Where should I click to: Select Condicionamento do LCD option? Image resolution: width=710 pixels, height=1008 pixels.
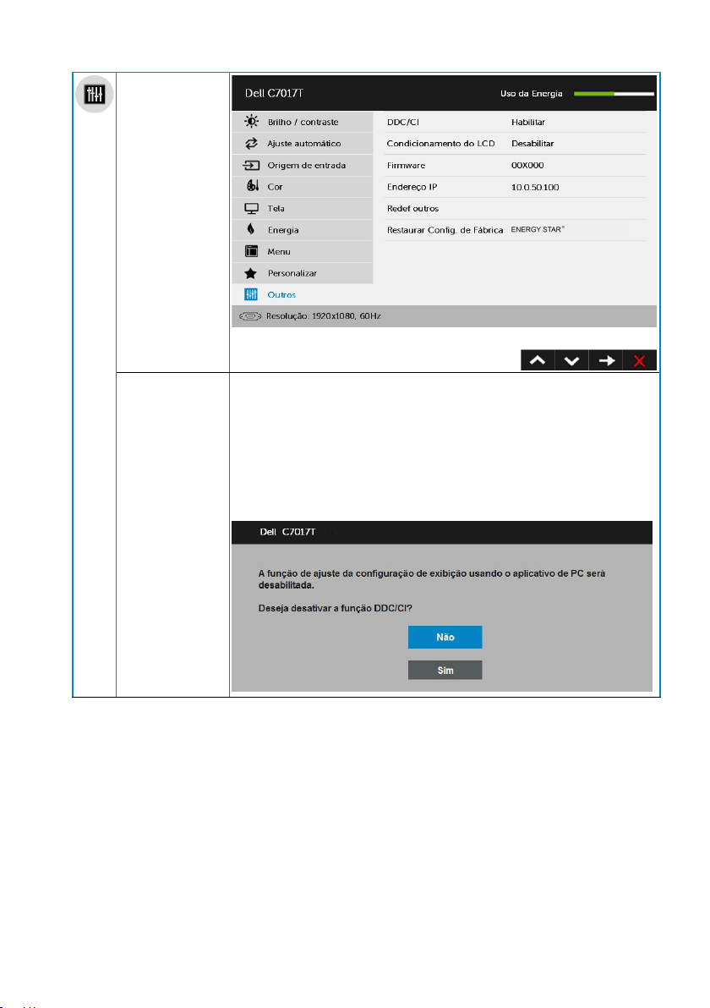click(440, 144)
